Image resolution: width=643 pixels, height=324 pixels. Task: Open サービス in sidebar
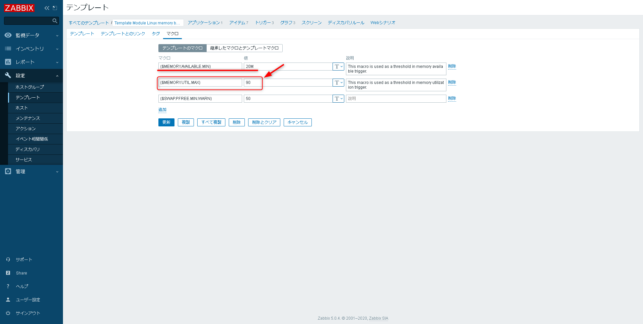35,159
